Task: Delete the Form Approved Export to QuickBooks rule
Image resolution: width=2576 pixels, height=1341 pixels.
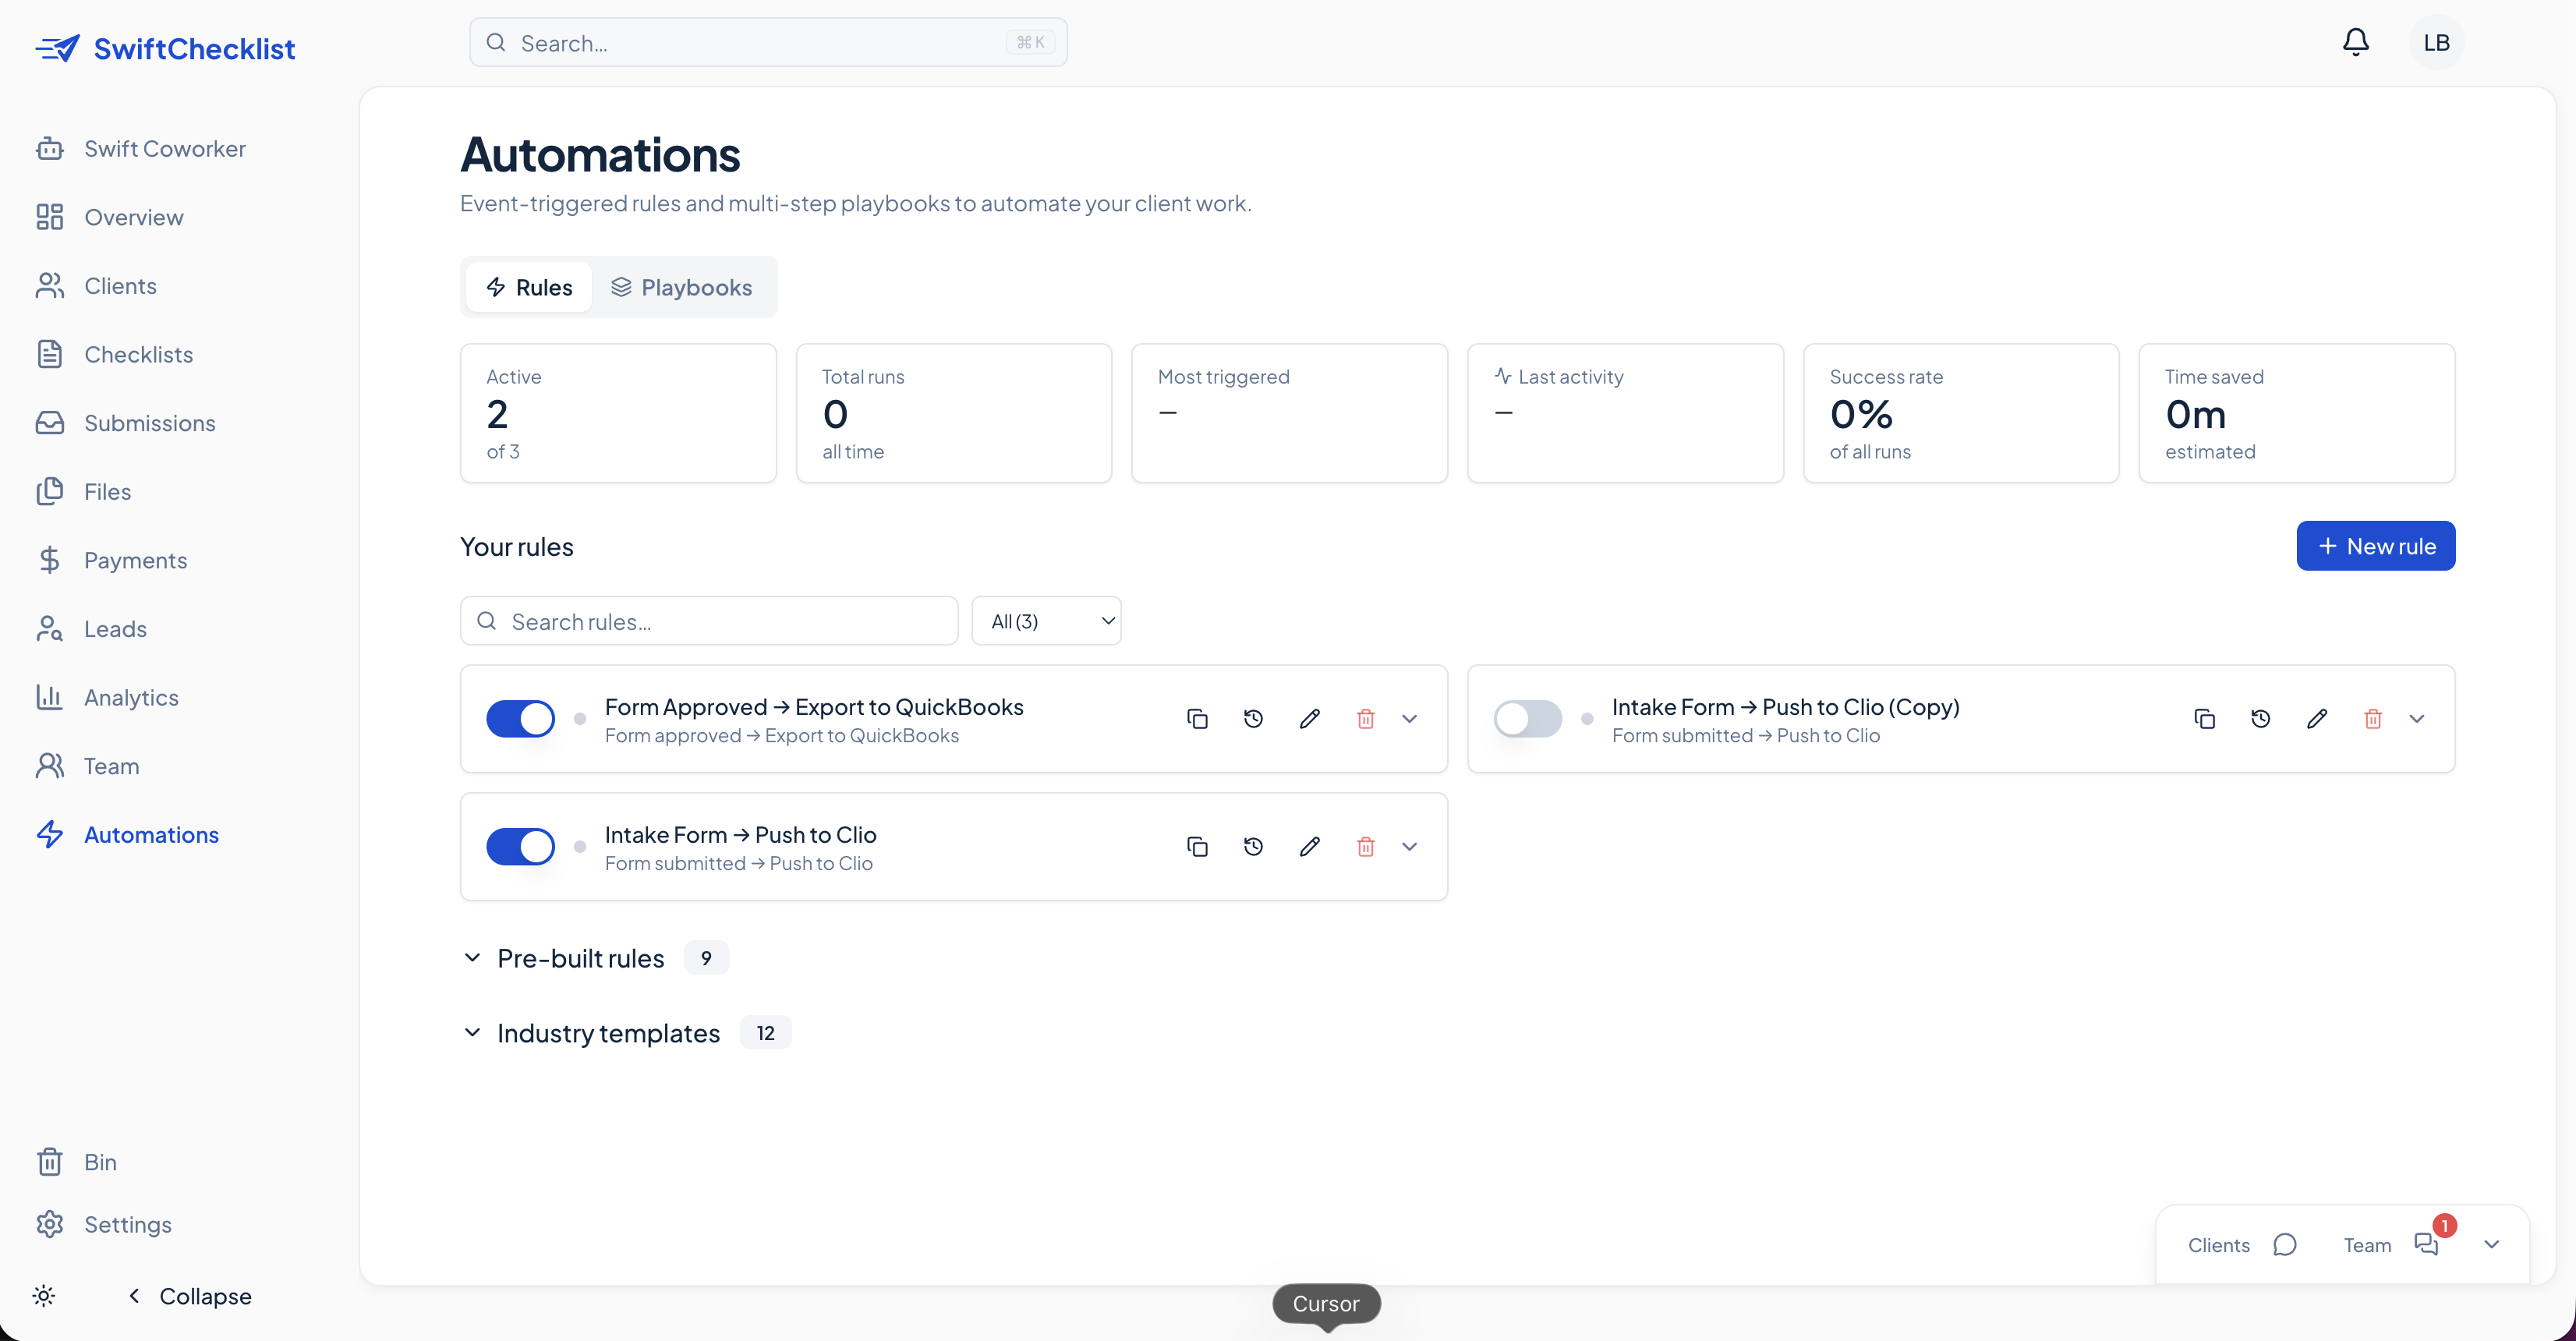Action: click(x=1365, y=719)
